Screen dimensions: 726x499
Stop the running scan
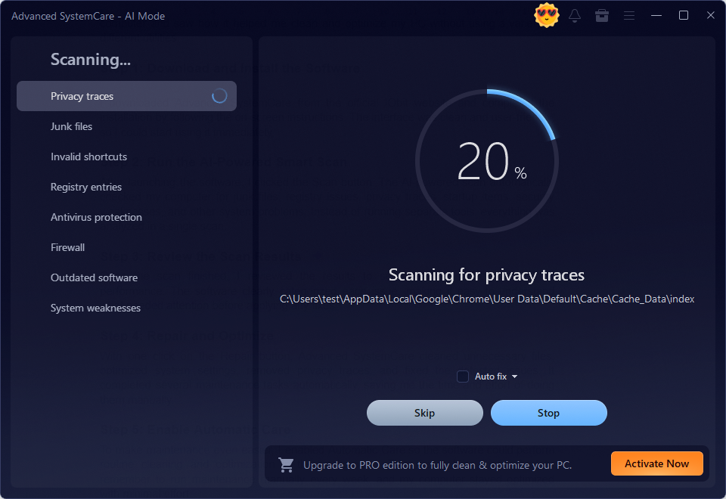pos(549,413)
